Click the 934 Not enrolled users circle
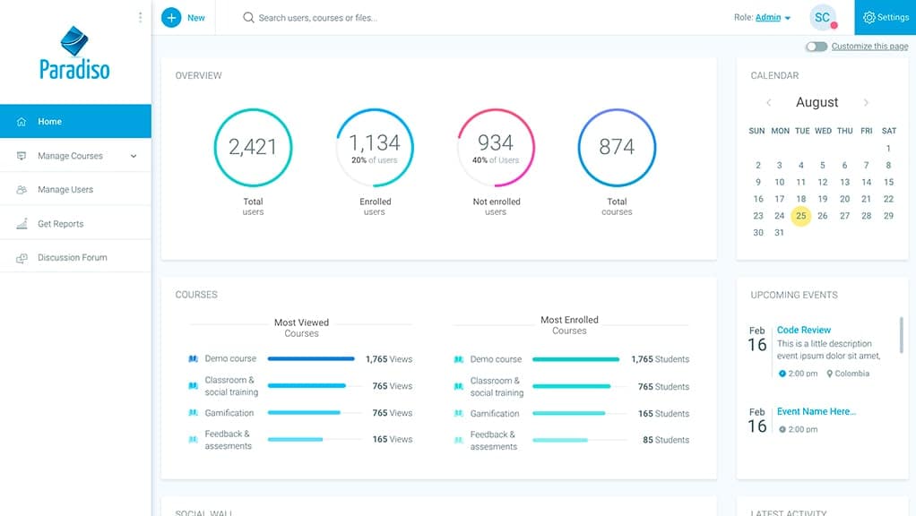 [496, 147]
